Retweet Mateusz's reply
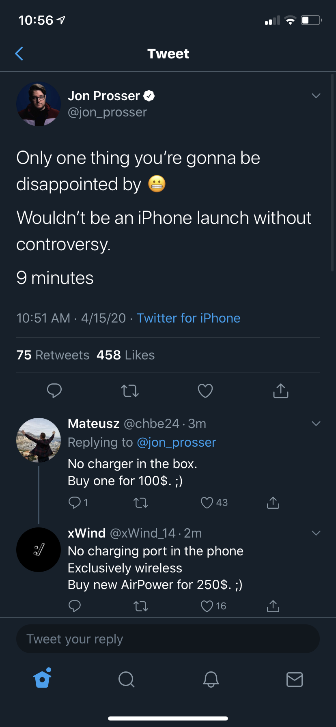This screenshot has width=336, height=727. point(141,503)
